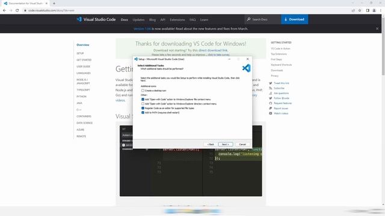Click the icon beside 'Ask questions'
The height and width of the screenshot is (216, 385).
(x=271, y=94)
